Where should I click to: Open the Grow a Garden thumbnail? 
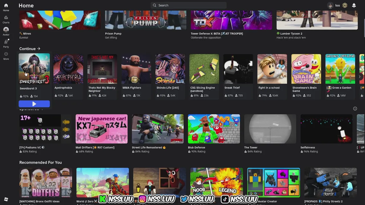pyautogui.click(x=340, y=69)
